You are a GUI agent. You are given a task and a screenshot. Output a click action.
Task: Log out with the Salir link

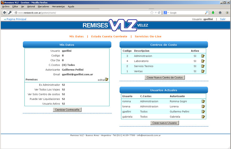click(x=223, y=19)
